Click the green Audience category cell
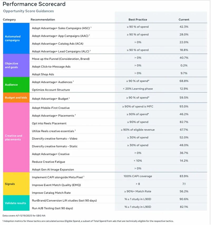Viewport: 211px width, 225px height. point(16,85)
